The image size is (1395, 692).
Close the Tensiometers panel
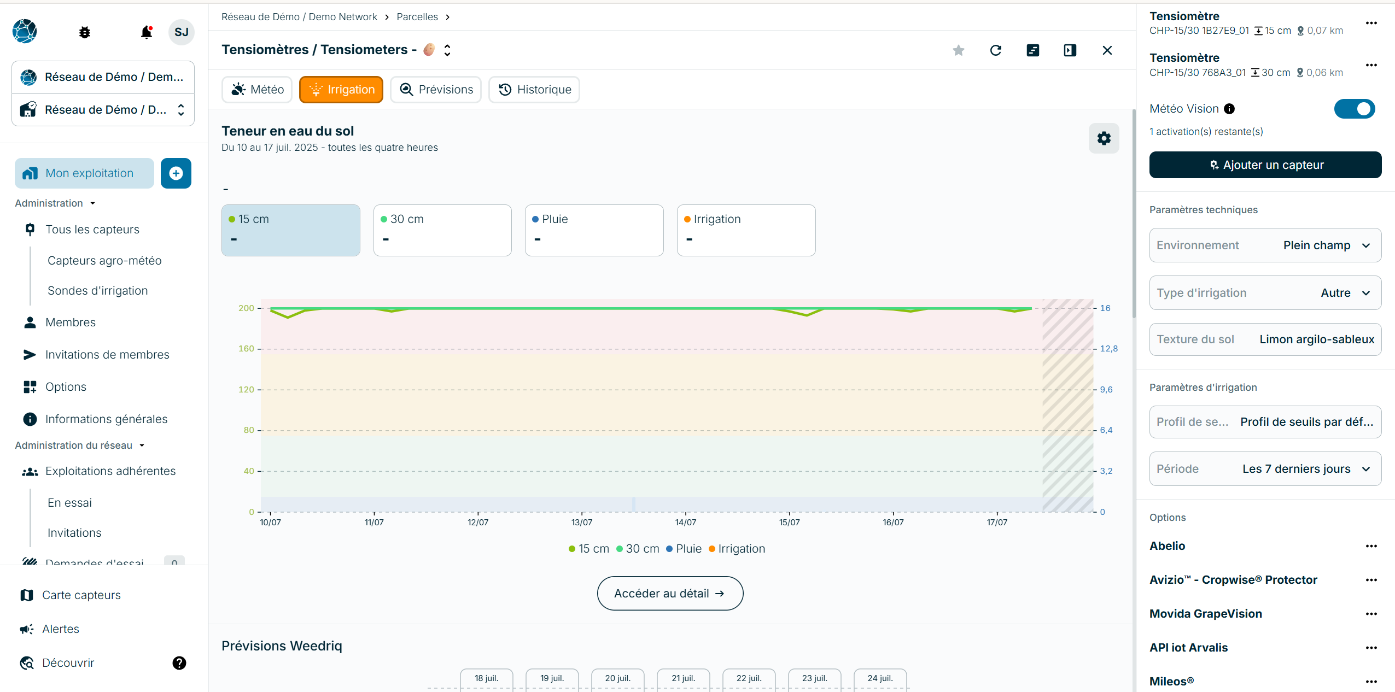1107,50
